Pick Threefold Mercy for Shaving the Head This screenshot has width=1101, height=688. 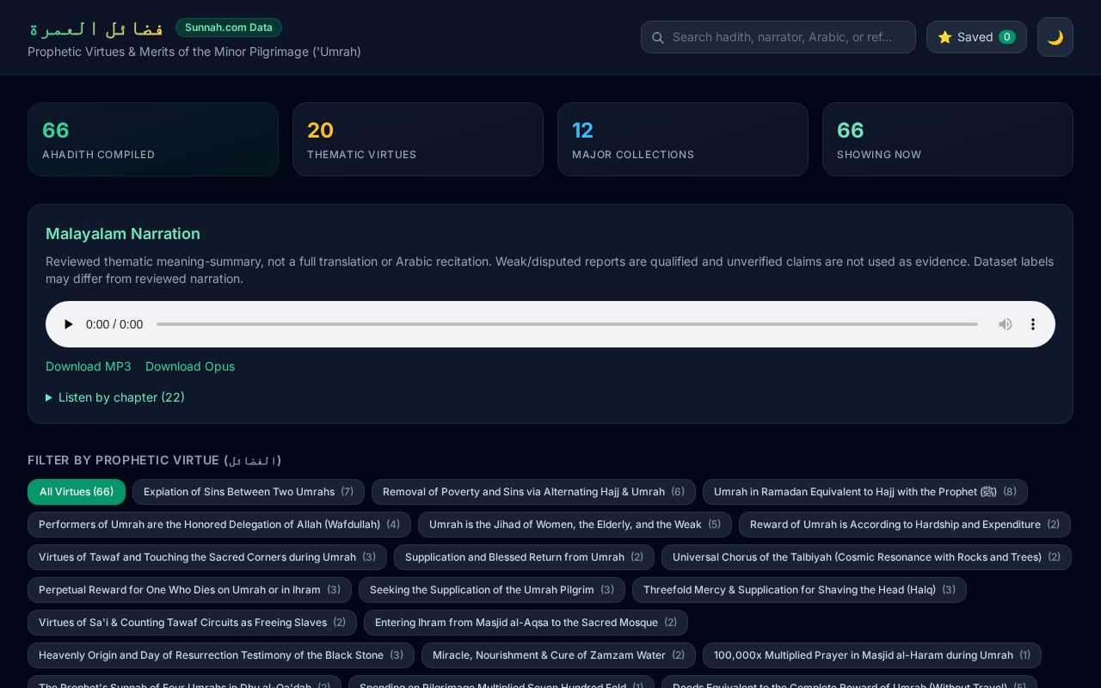(799, 590)
